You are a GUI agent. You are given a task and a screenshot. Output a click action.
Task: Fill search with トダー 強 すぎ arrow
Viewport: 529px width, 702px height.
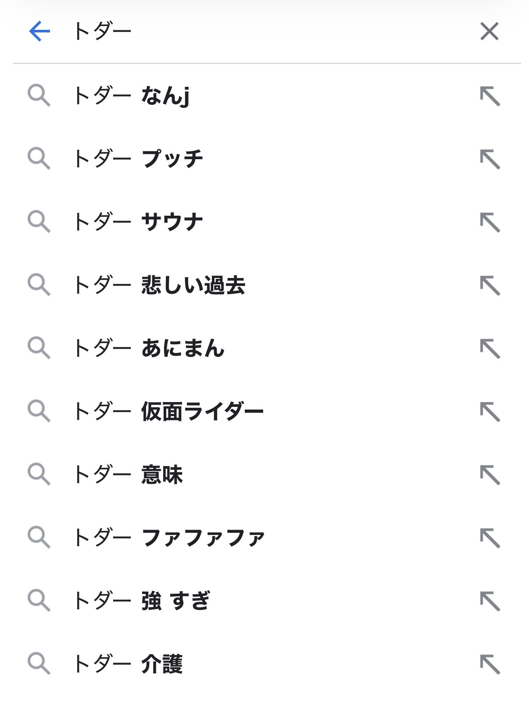point(490,601)
